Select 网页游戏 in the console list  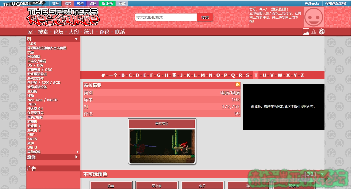coord(34,57)
